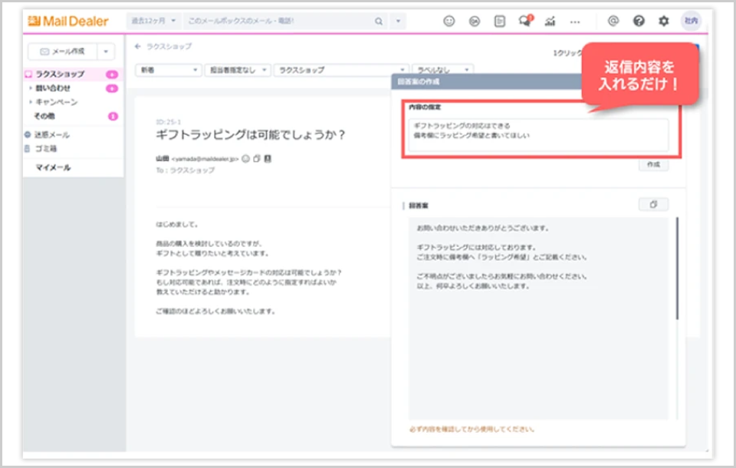
Task: Expand the メール作成 dropdown arrow
Action: point(107,51)
